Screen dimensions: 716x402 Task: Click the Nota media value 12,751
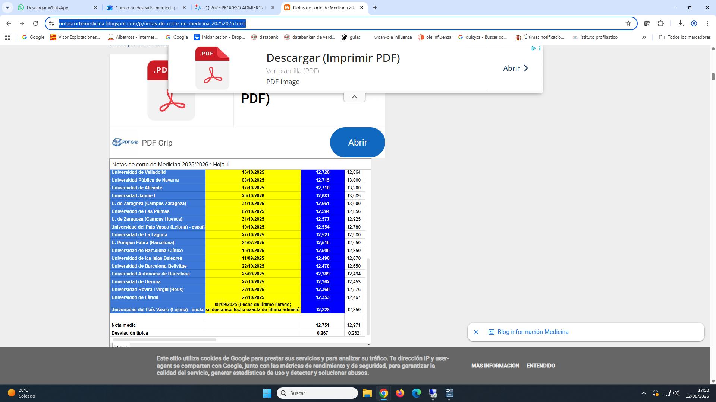[323, 325]
